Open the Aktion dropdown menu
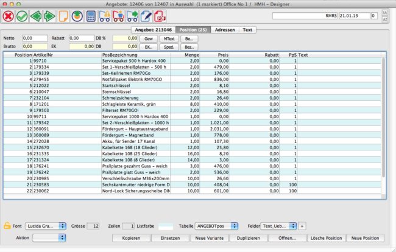The width and height of the screenshot is (396, 252). [x=49, y=237]
